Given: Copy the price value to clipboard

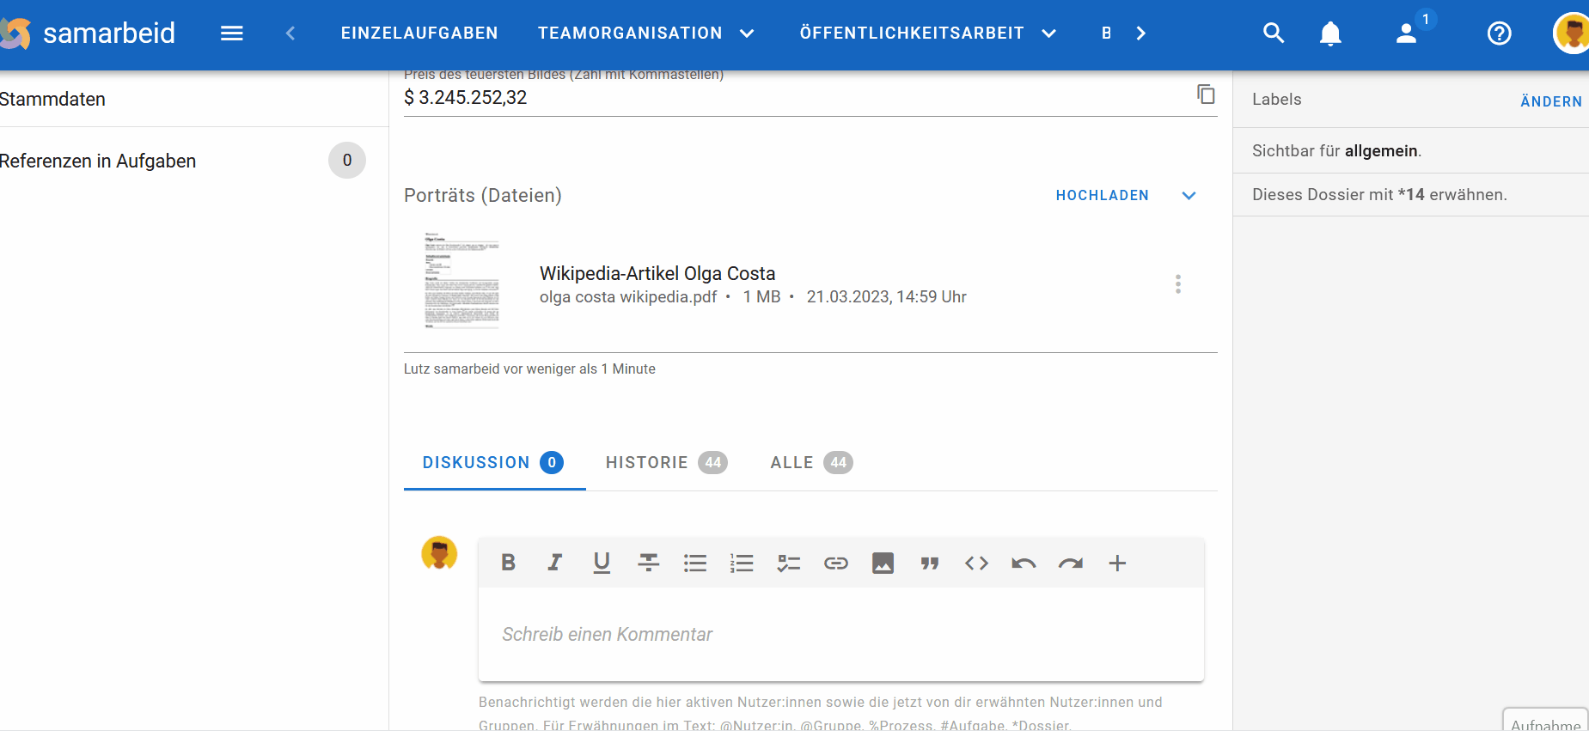Looking at the screenshot, I should point(1206,94).
